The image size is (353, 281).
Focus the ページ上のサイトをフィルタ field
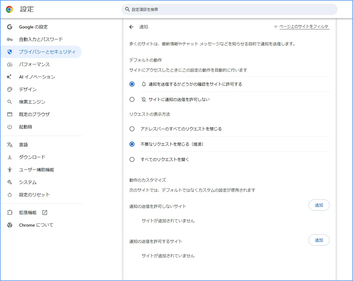[x=304, y=27]
